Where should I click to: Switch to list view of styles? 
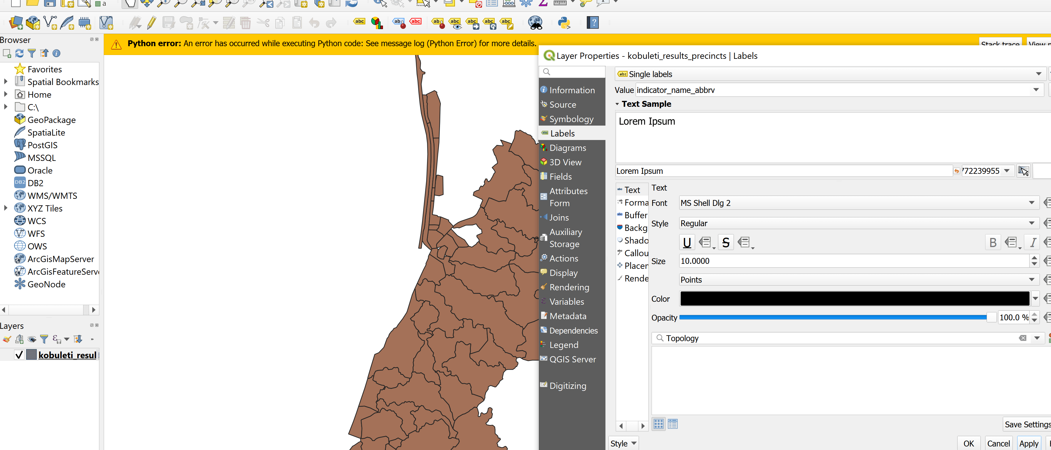click(673, 424)
